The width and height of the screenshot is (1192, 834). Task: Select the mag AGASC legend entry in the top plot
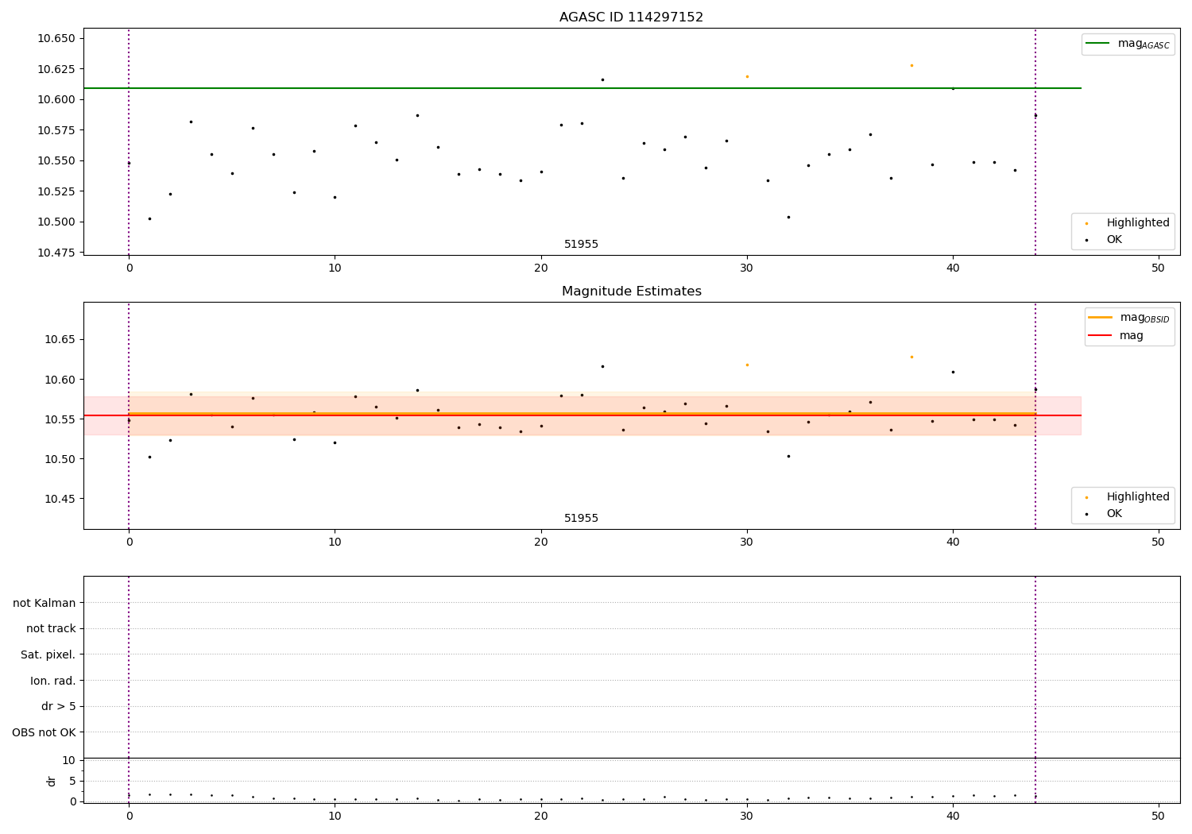click(x=1128, y=44)
